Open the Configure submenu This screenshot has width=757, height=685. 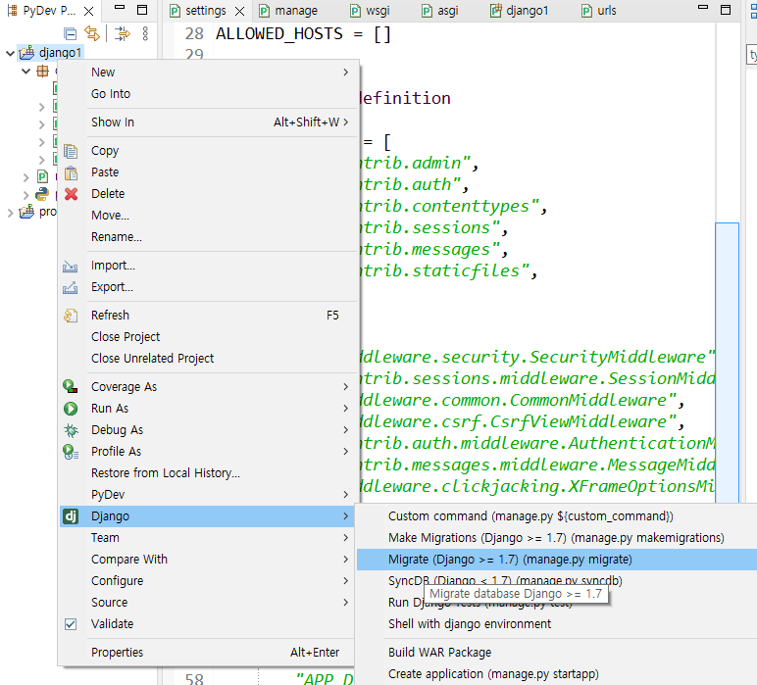point(209,581)
